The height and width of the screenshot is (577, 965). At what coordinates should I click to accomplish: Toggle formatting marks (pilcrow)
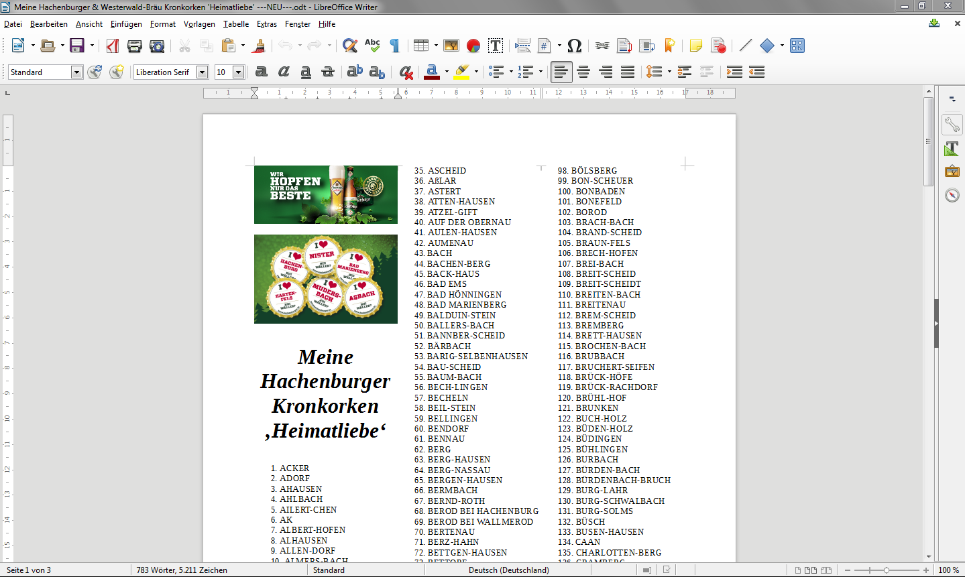click(394, 46)
